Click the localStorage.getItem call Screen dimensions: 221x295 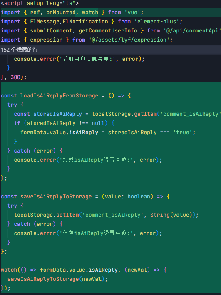[124, 114]
